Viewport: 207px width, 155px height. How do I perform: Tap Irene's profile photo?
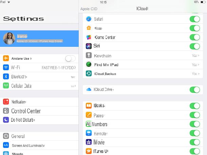coord(9,38)
